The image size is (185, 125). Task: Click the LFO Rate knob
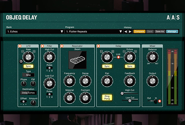point(28,57)
